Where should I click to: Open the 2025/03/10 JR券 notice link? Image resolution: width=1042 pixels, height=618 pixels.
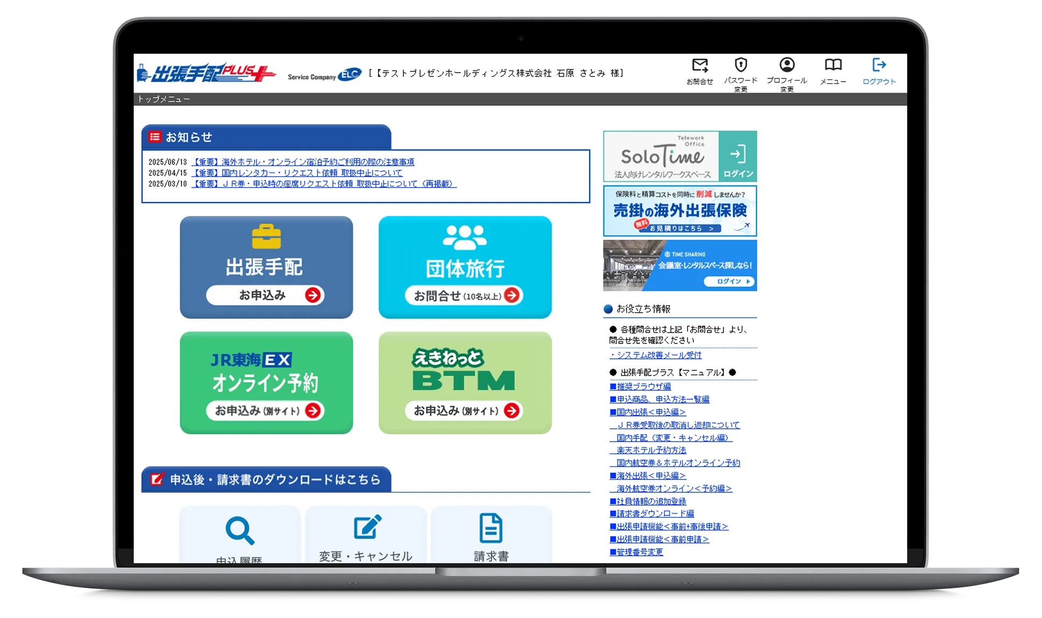pos(324,183)
